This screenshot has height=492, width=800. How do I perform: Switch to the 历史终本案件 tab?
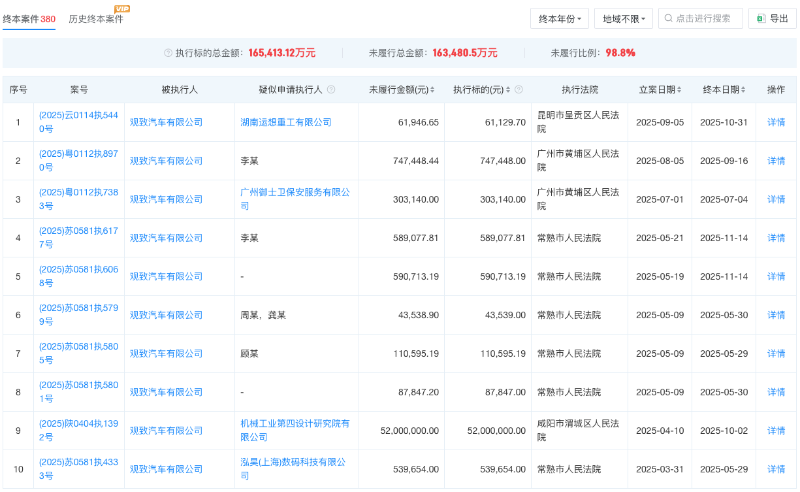[x=96, y=19]
